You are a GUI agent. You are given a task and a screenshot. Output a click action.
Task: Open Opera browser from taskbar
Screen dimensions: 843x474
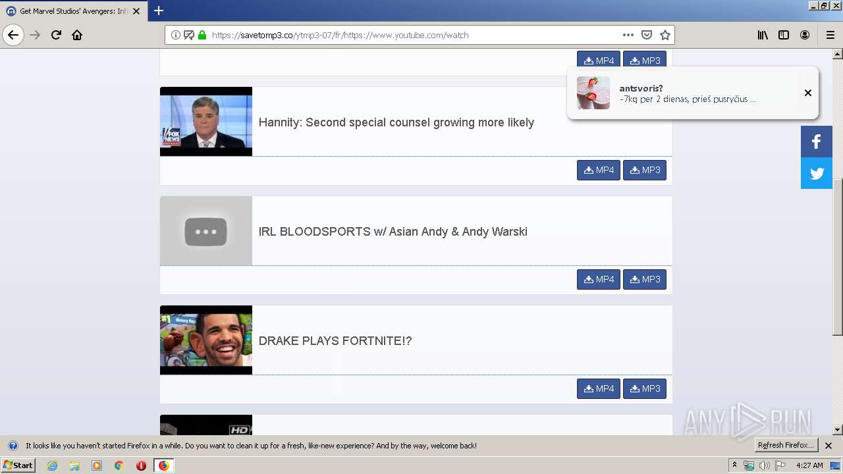(x=141, y=465)
